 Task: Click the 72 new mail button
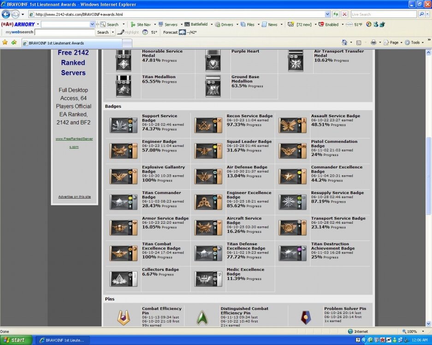[300, 24]
